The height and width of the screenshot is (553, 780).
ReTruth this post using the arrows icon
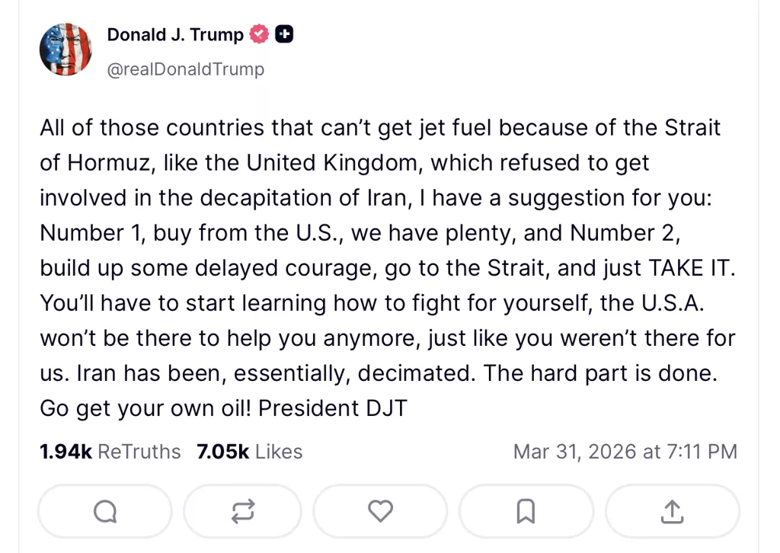(242, 512)
